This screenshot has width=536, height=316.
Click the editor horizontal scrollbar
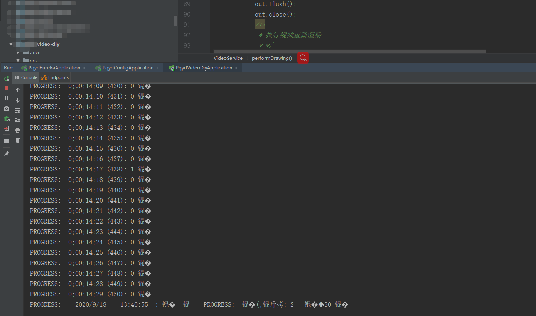pos(349,51)
